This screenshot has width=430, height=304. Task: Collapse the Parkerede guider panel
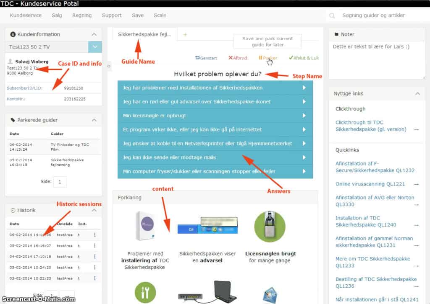pyautogui.click(x=94, y=120)
